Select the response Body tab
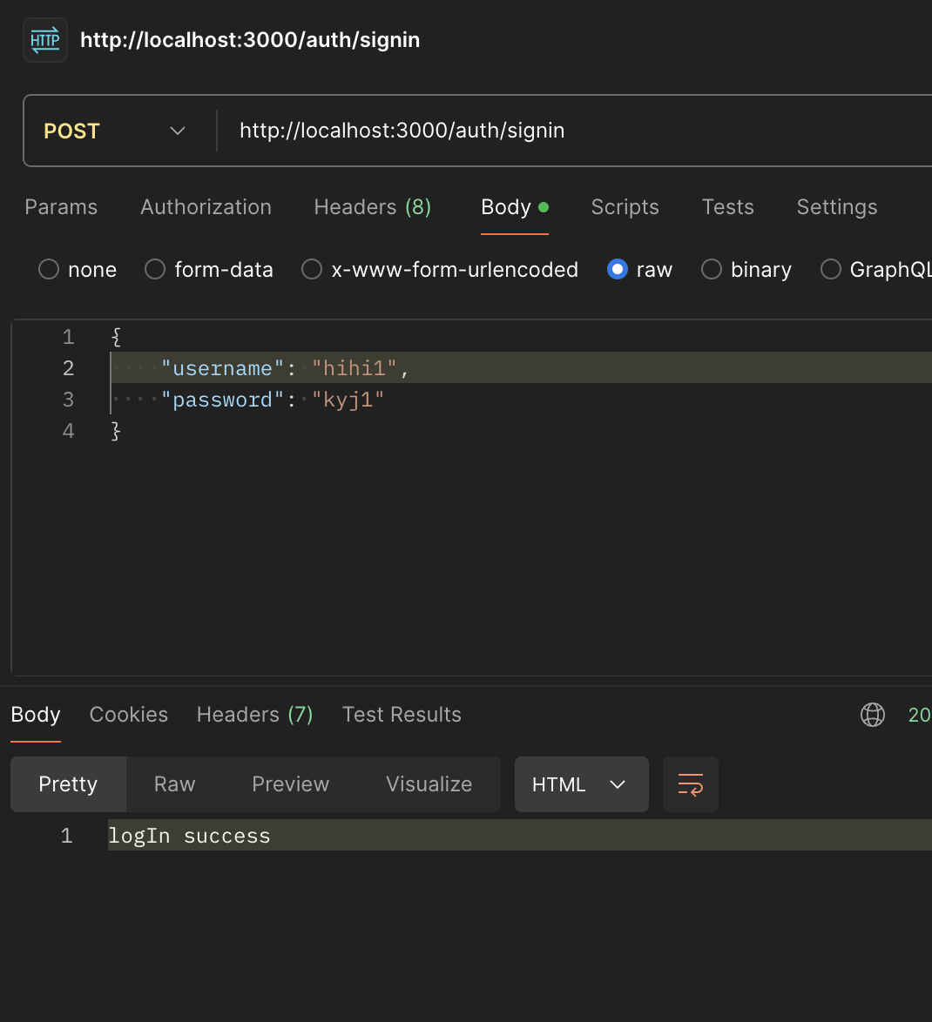932x1022 pixels. coord(36,715)
